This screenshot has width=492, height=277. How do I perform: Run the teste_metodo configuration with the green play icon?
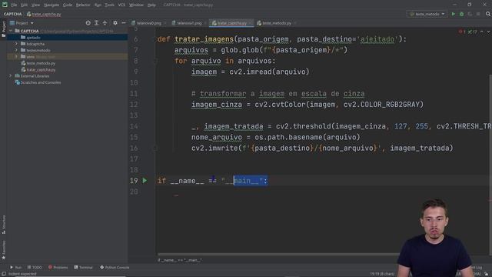(x=453, y=14)
